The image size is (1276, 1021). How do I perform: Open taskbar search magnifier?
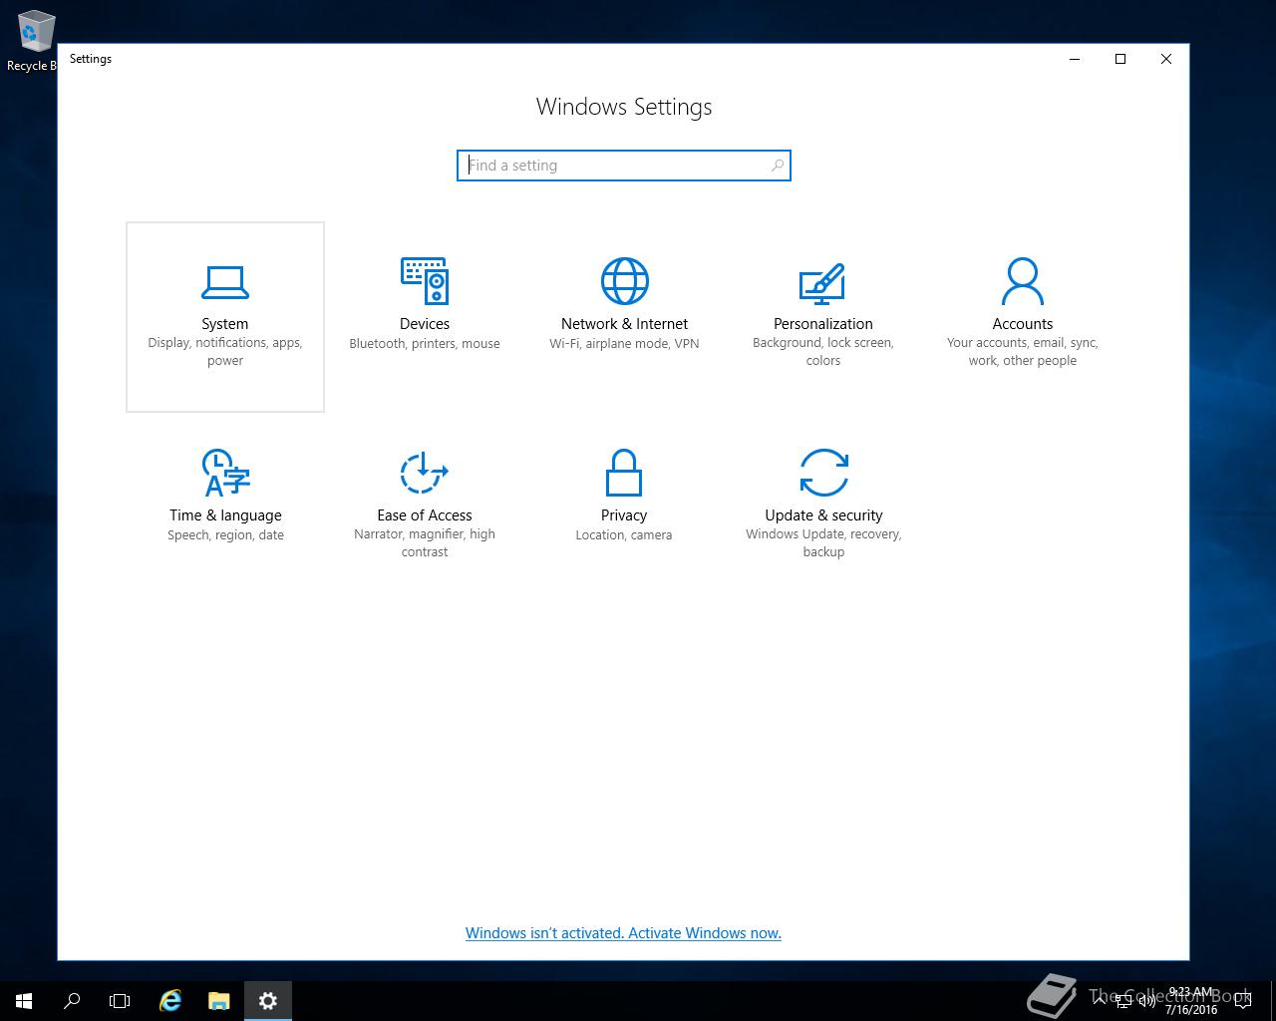pyautogui.click(x=72, y=1001)
